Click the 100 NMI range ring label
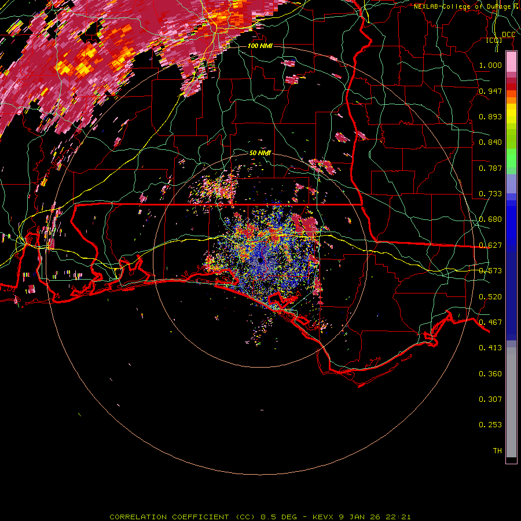This screenshot has height=521, width=521. 260,46
